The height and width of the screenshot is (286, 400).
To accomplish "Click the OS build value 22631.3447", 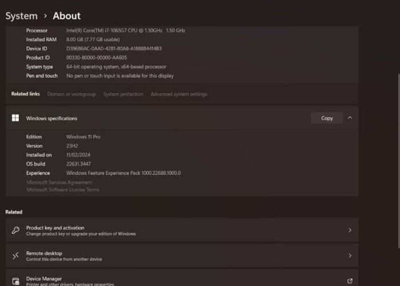I will pyautogui.click(x=78, y=164).
